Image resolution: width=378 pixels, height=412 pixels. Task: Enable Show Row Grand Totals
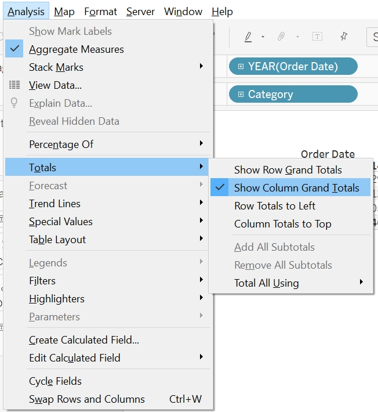click(288, 170)
